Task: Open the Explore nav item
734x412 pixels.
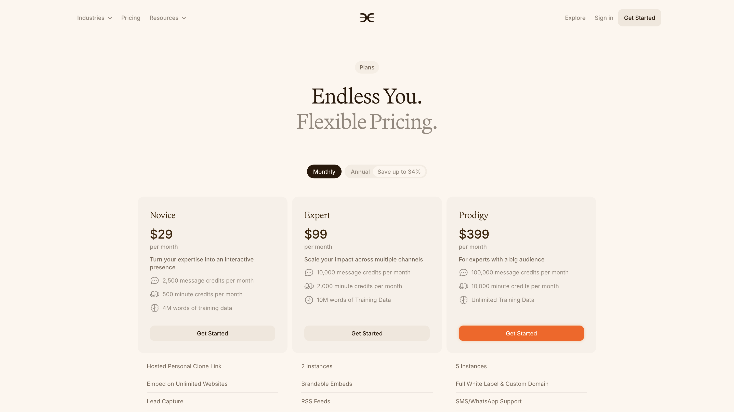Action: (x=575, y=18)
